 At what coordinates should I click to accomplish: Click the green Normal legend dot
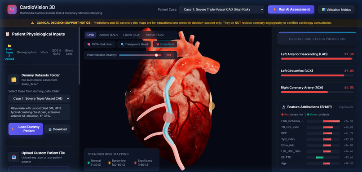(x=88, y=163)
